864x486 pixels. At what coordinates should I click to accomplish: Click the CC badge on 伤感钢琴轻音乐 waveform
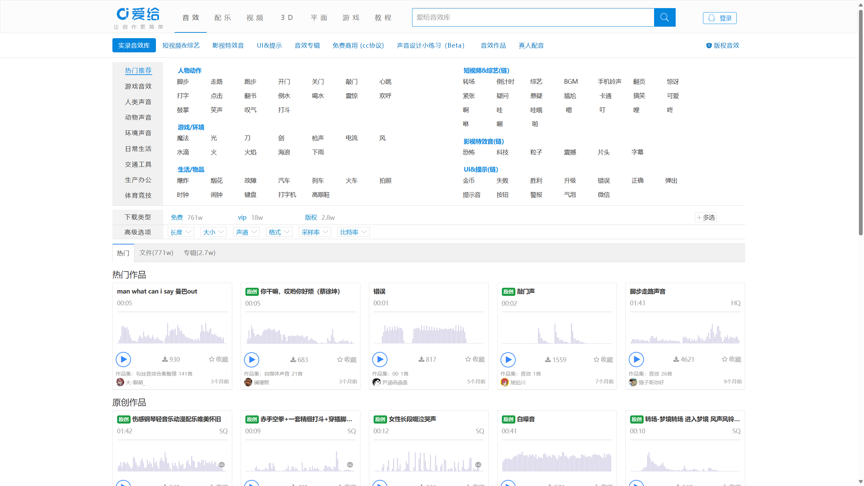[222, 465]
